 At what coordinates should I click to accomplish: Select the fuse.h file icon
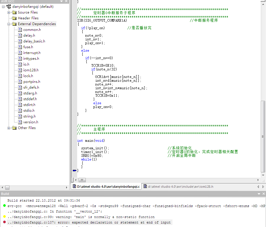coord(20,47)
